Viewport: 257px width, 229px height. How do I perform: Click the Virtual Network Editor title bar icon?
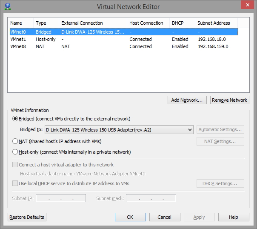(x=8, y=6)
